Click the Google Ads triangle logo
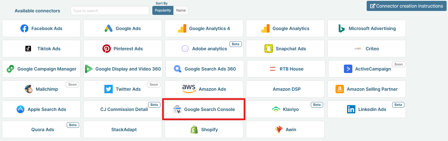 109,28
